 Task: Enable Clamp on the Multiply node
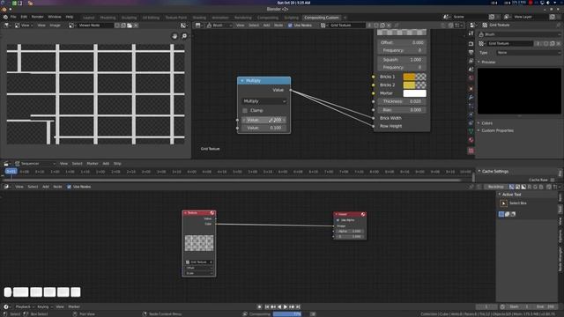click(x=245, y=110)
